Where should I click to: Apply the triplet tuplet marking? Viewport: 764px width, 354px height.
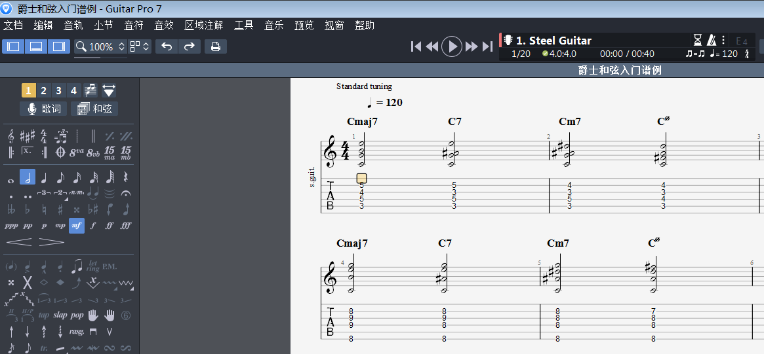click(x=44, y=194)
